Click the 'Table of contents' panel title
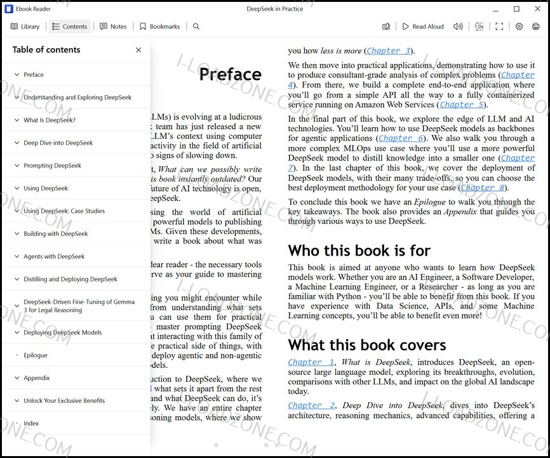 point(46,49)
